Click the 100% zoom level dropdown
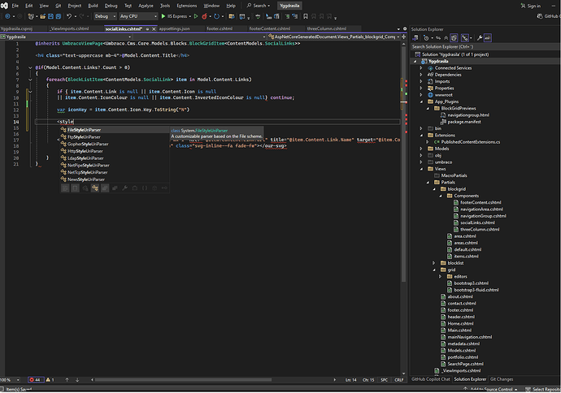Screen dimensions: 561x393 [x=10, y=380]
